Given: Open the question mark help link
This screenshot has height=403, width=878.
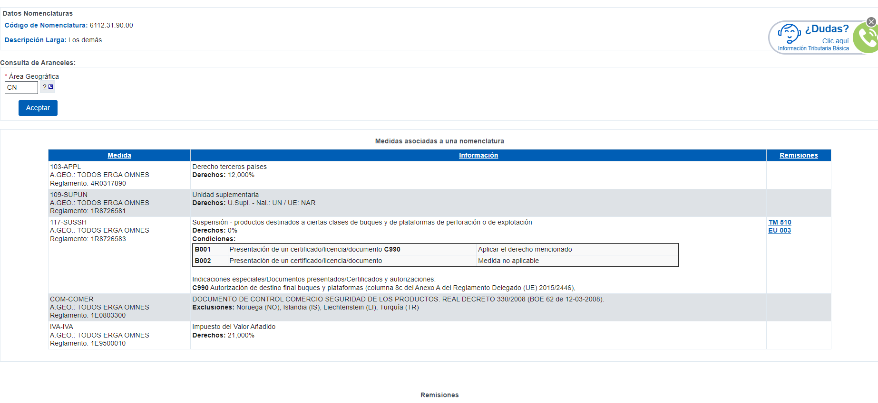Looking at the screenshot, I should (x=45, y=87).
